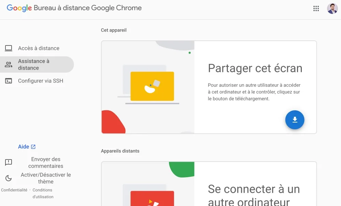Image resolution: width=341 pixels, height=206 pixels.
Task: Click the Pour autoriser un autre utilisateur description
Action: point(254,92)
